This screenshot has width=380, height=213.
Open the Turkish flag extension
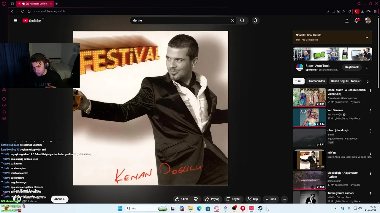[357, 11]
